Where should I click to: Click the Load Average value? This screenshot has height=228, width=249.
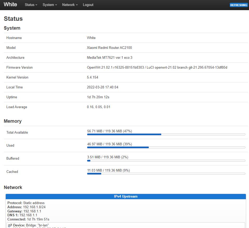(x=98, y=107)
